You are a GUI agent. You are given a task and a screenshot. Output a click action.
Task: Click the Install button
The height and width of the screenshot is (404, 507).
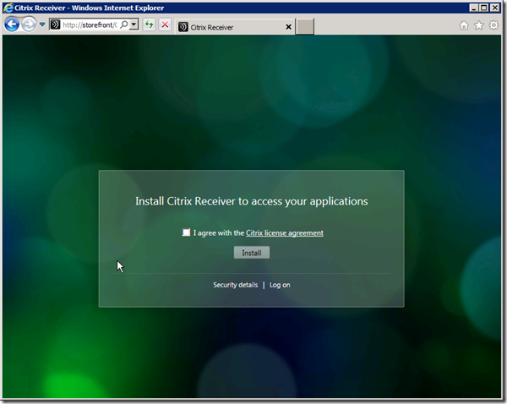tap(252, 253)
